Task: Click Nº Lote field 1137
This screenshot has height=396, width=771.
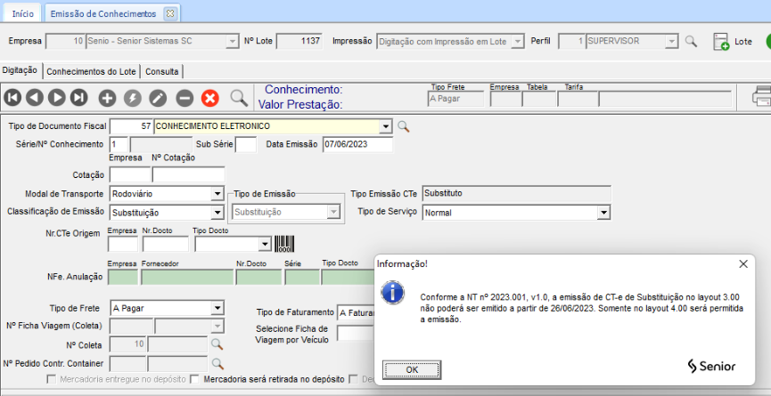Action: pyautogui.click(x=299, y=42)
